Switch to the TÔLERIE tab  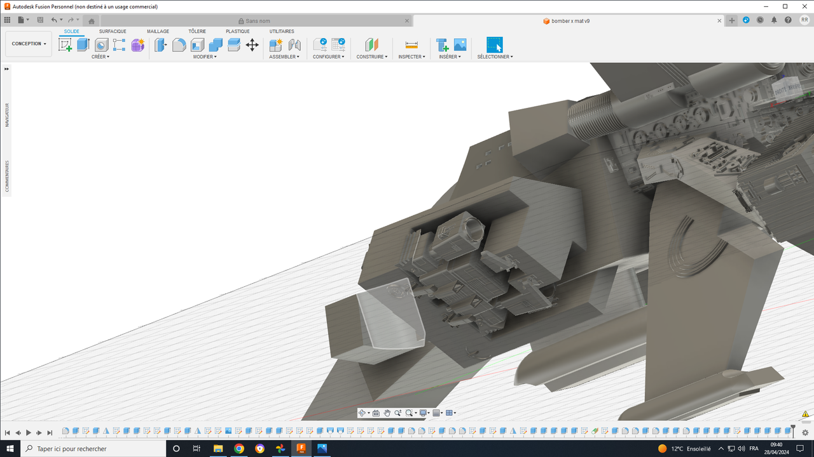coord(197,31)
